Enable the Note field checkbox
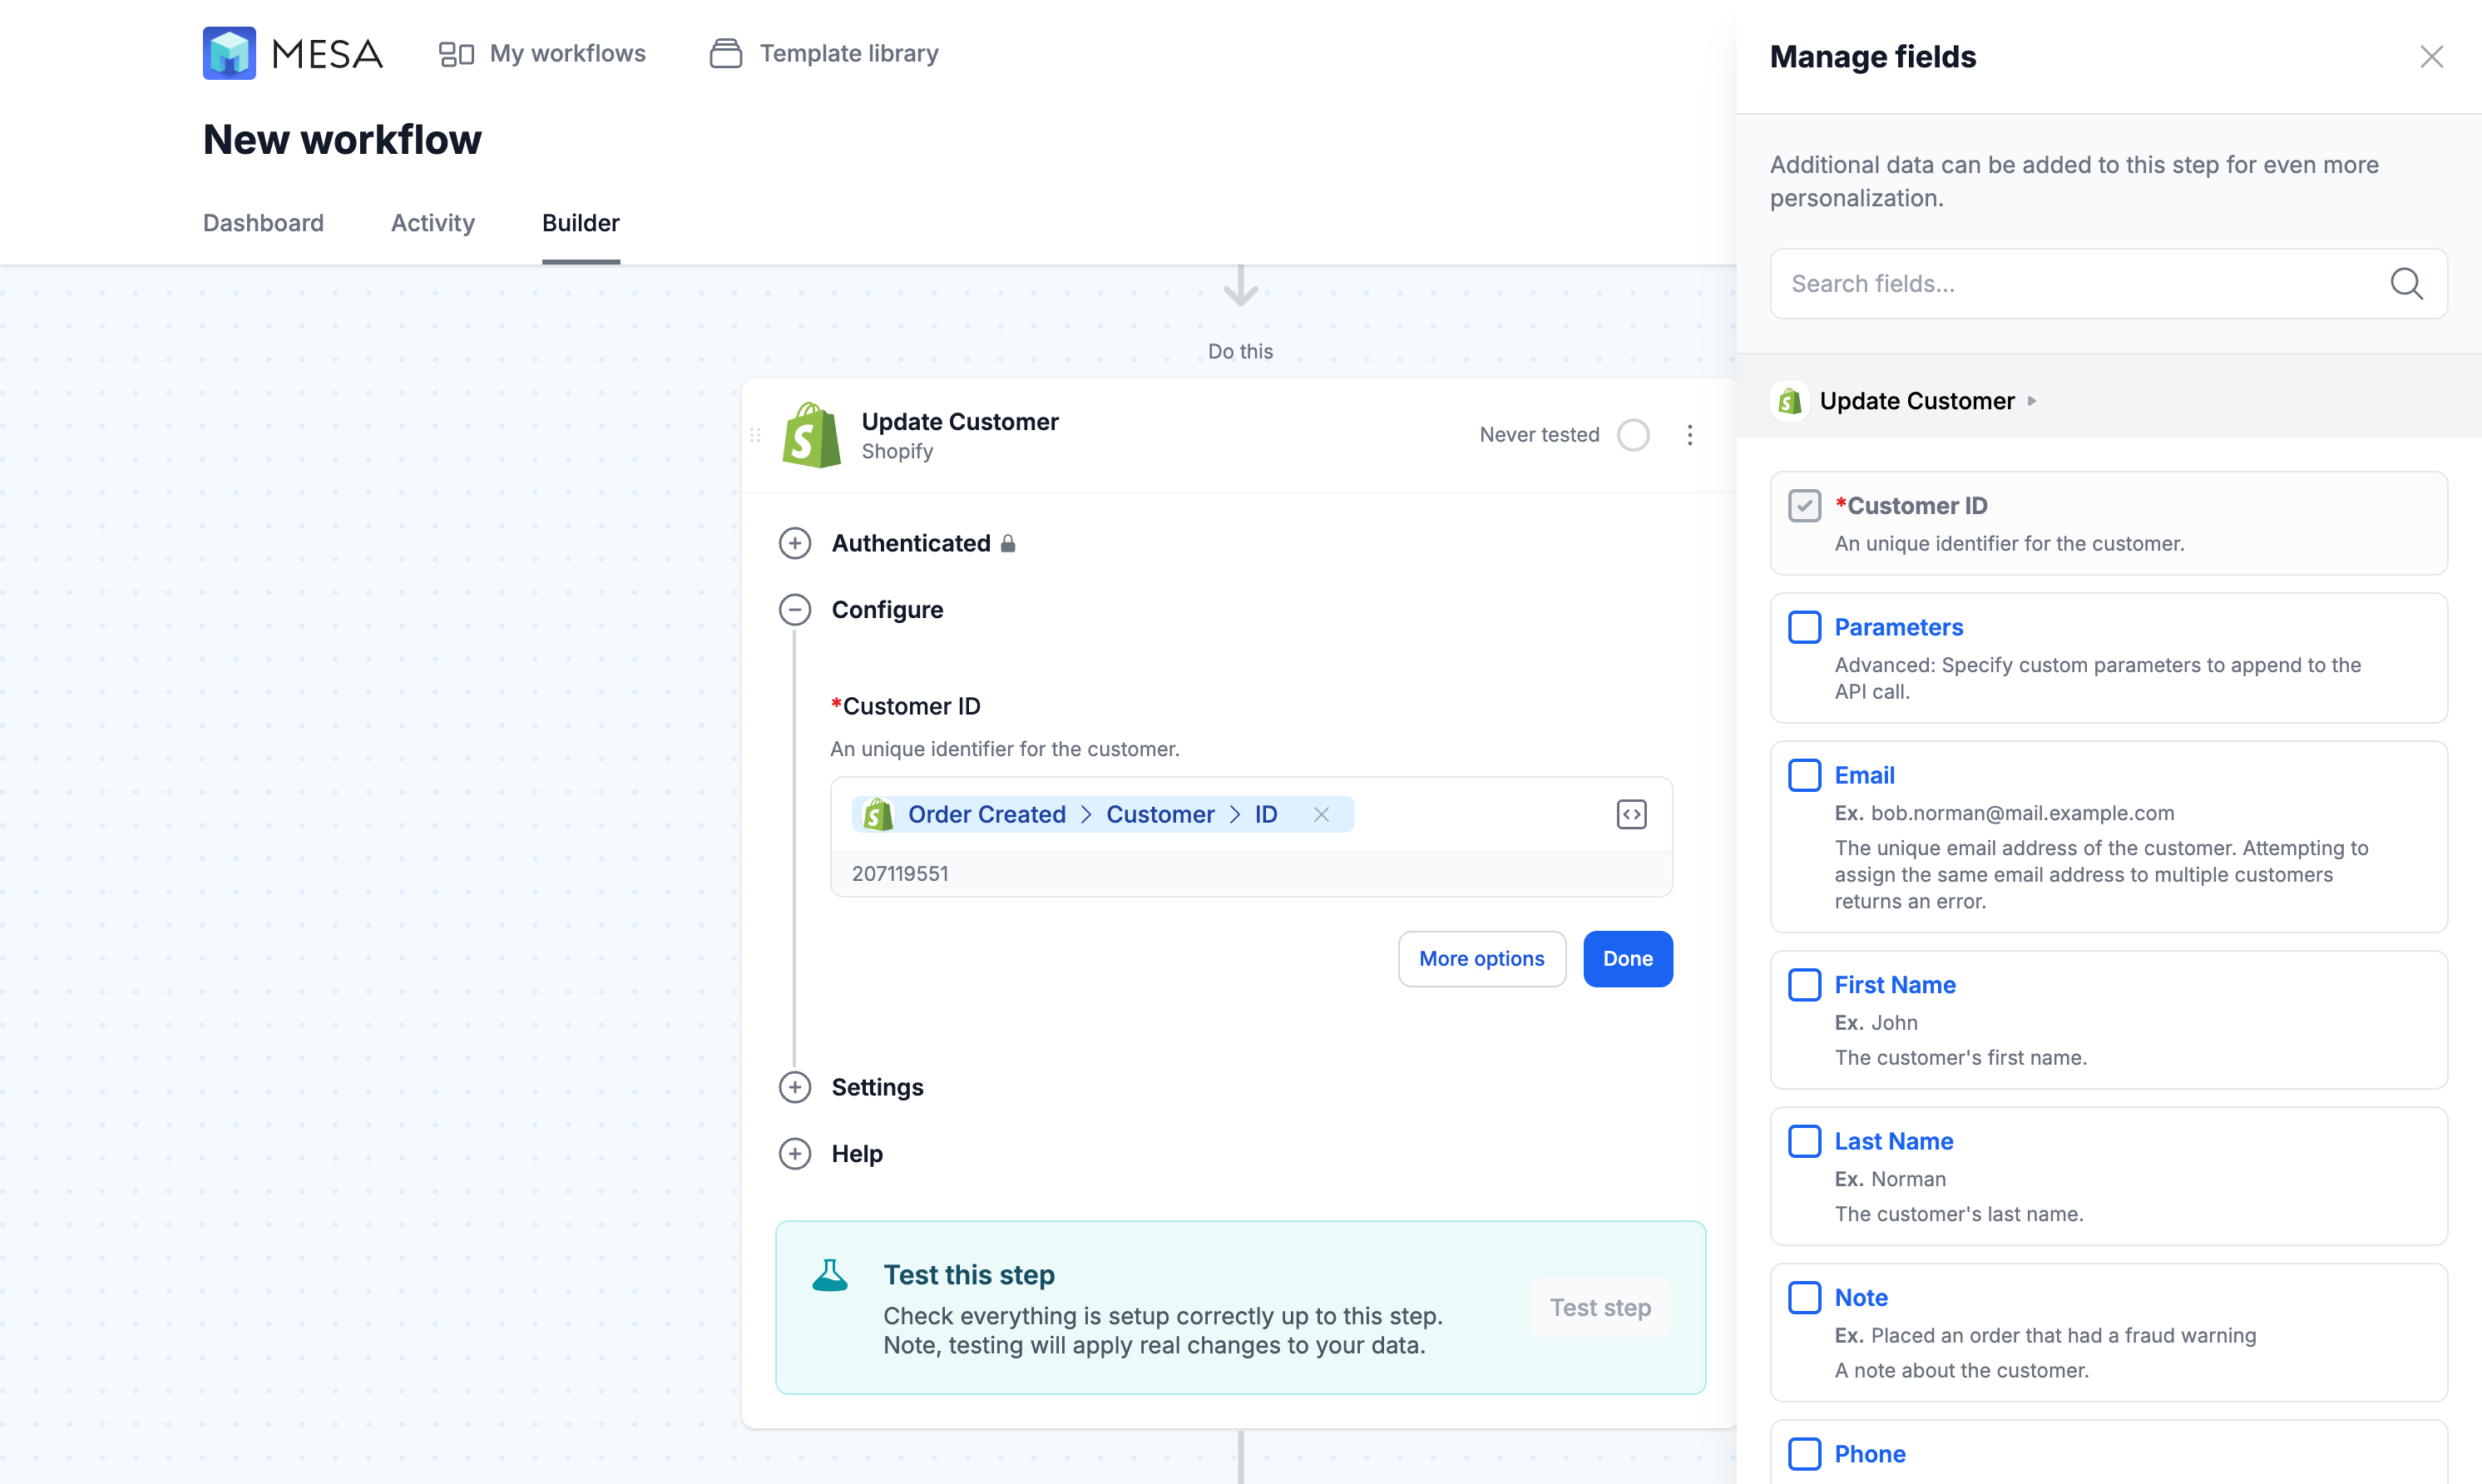Image resolution: width=2482 pixels, height=1484 pixels. [x=1804, y=1298]
